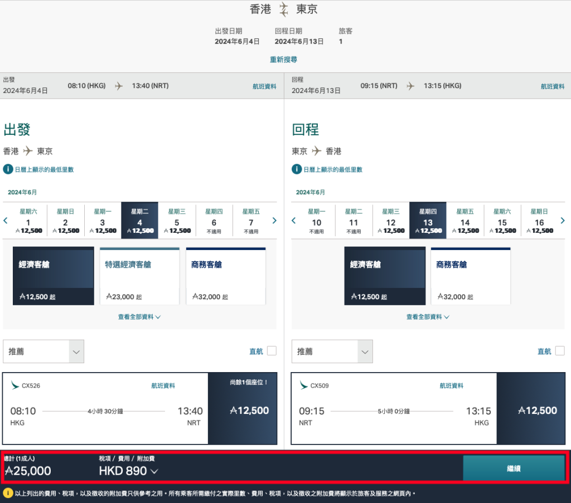Open 航班資料 link in return summary bar
Image resolution: width=571 pixels, height=503 pixels.
click(553, 86)
